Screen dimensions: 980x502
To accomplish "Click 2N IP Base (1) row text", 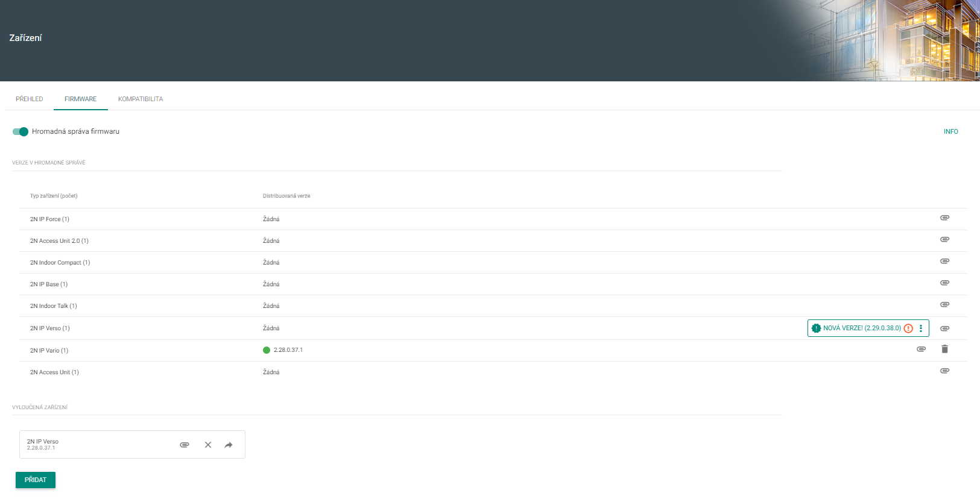I will 49,284.
